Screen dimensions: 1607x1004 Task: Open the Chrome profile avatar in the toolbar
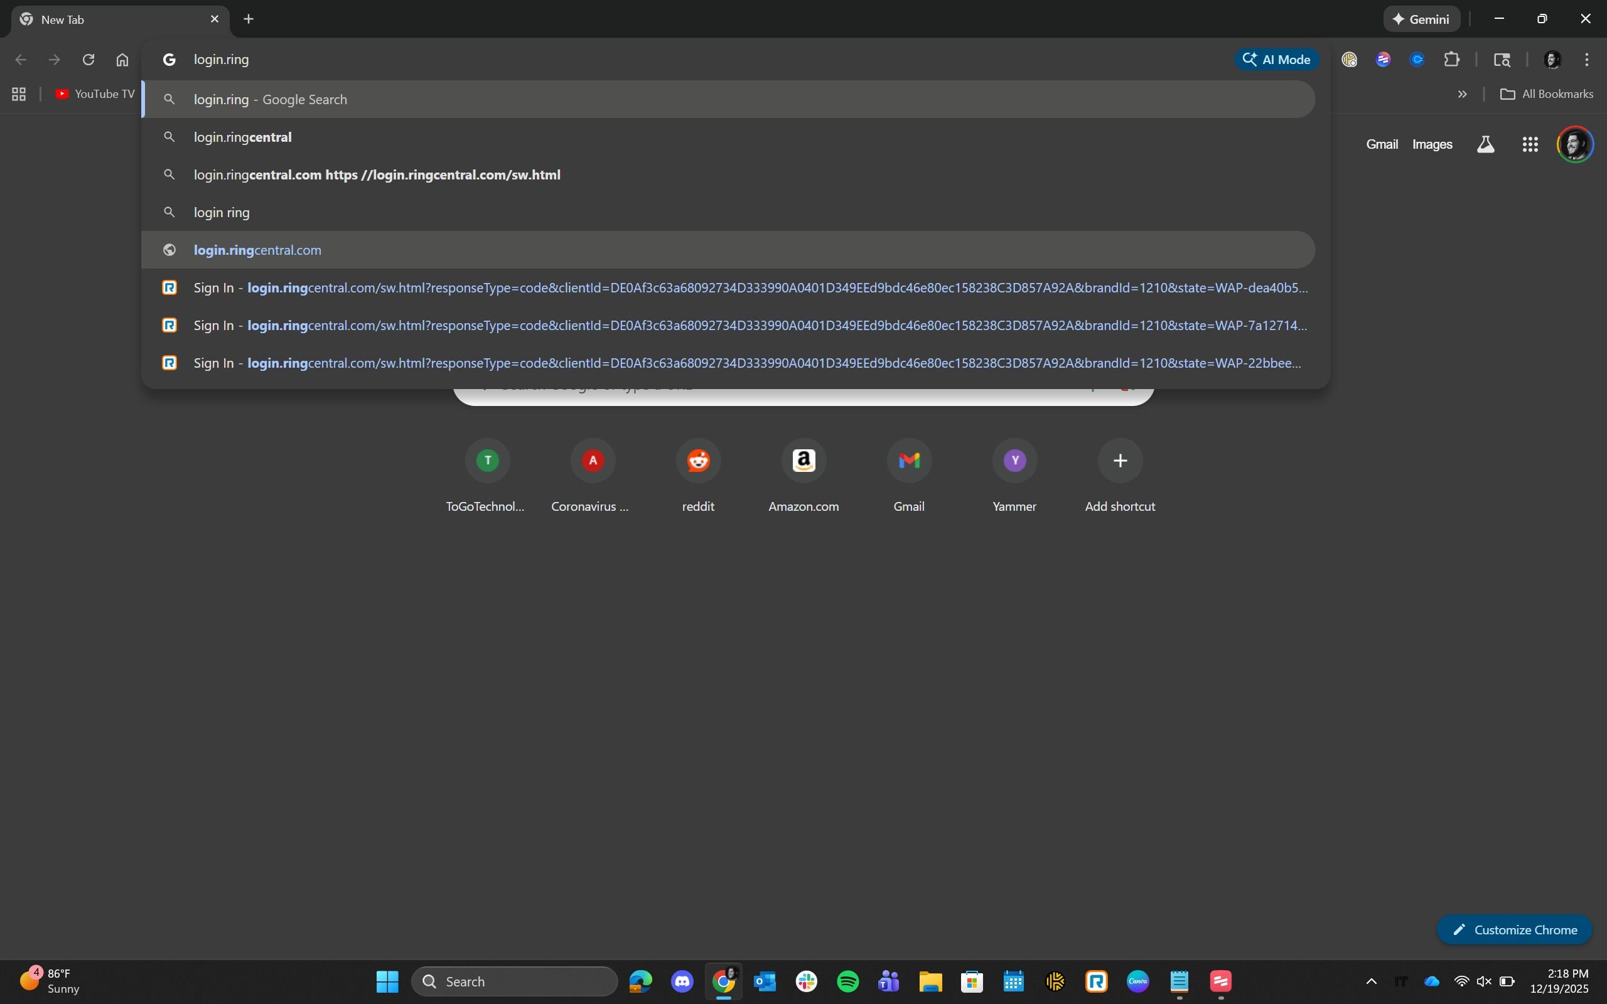point(1552,60)
